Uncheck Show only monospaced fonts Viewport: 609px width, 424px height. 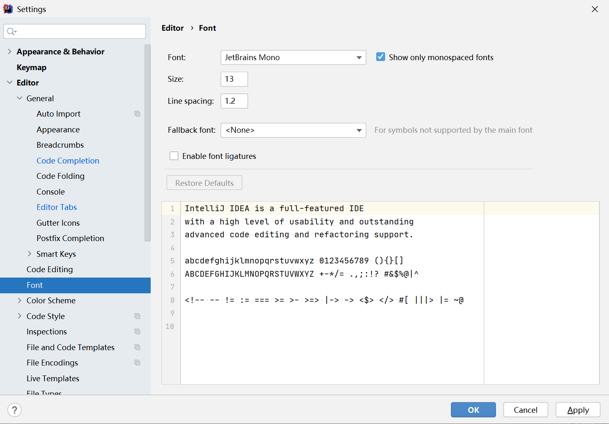tap(381, 57)
